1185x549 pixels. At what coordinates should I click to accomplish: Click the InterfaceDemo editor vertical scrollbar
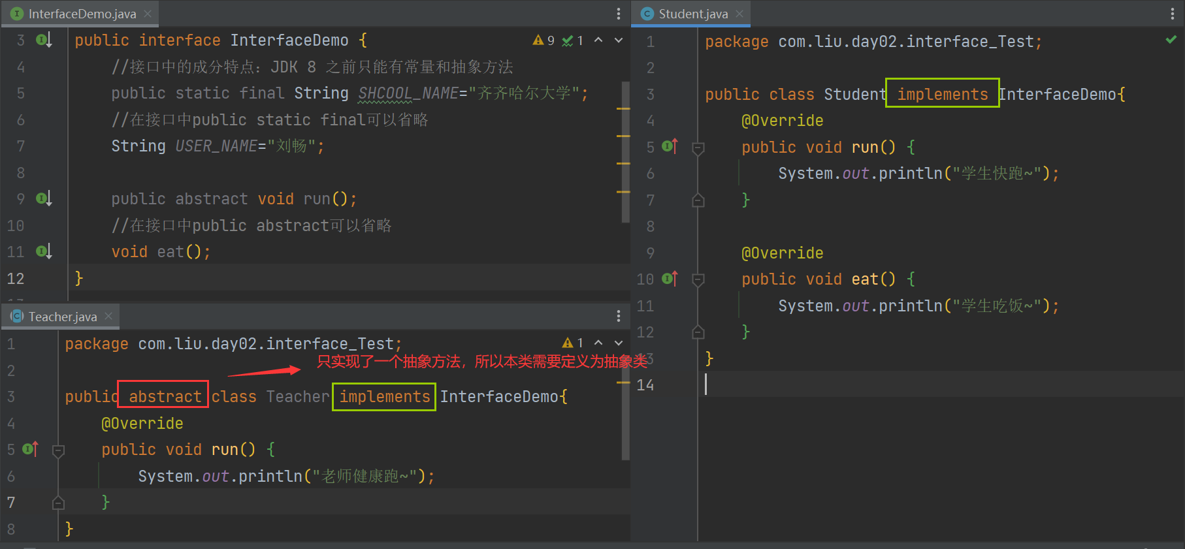coord(626,151)
